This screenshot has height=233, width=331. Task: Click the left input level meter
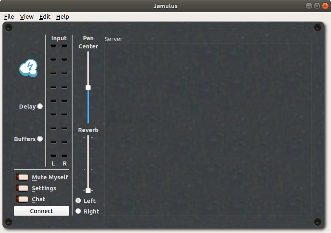[53, 101]
